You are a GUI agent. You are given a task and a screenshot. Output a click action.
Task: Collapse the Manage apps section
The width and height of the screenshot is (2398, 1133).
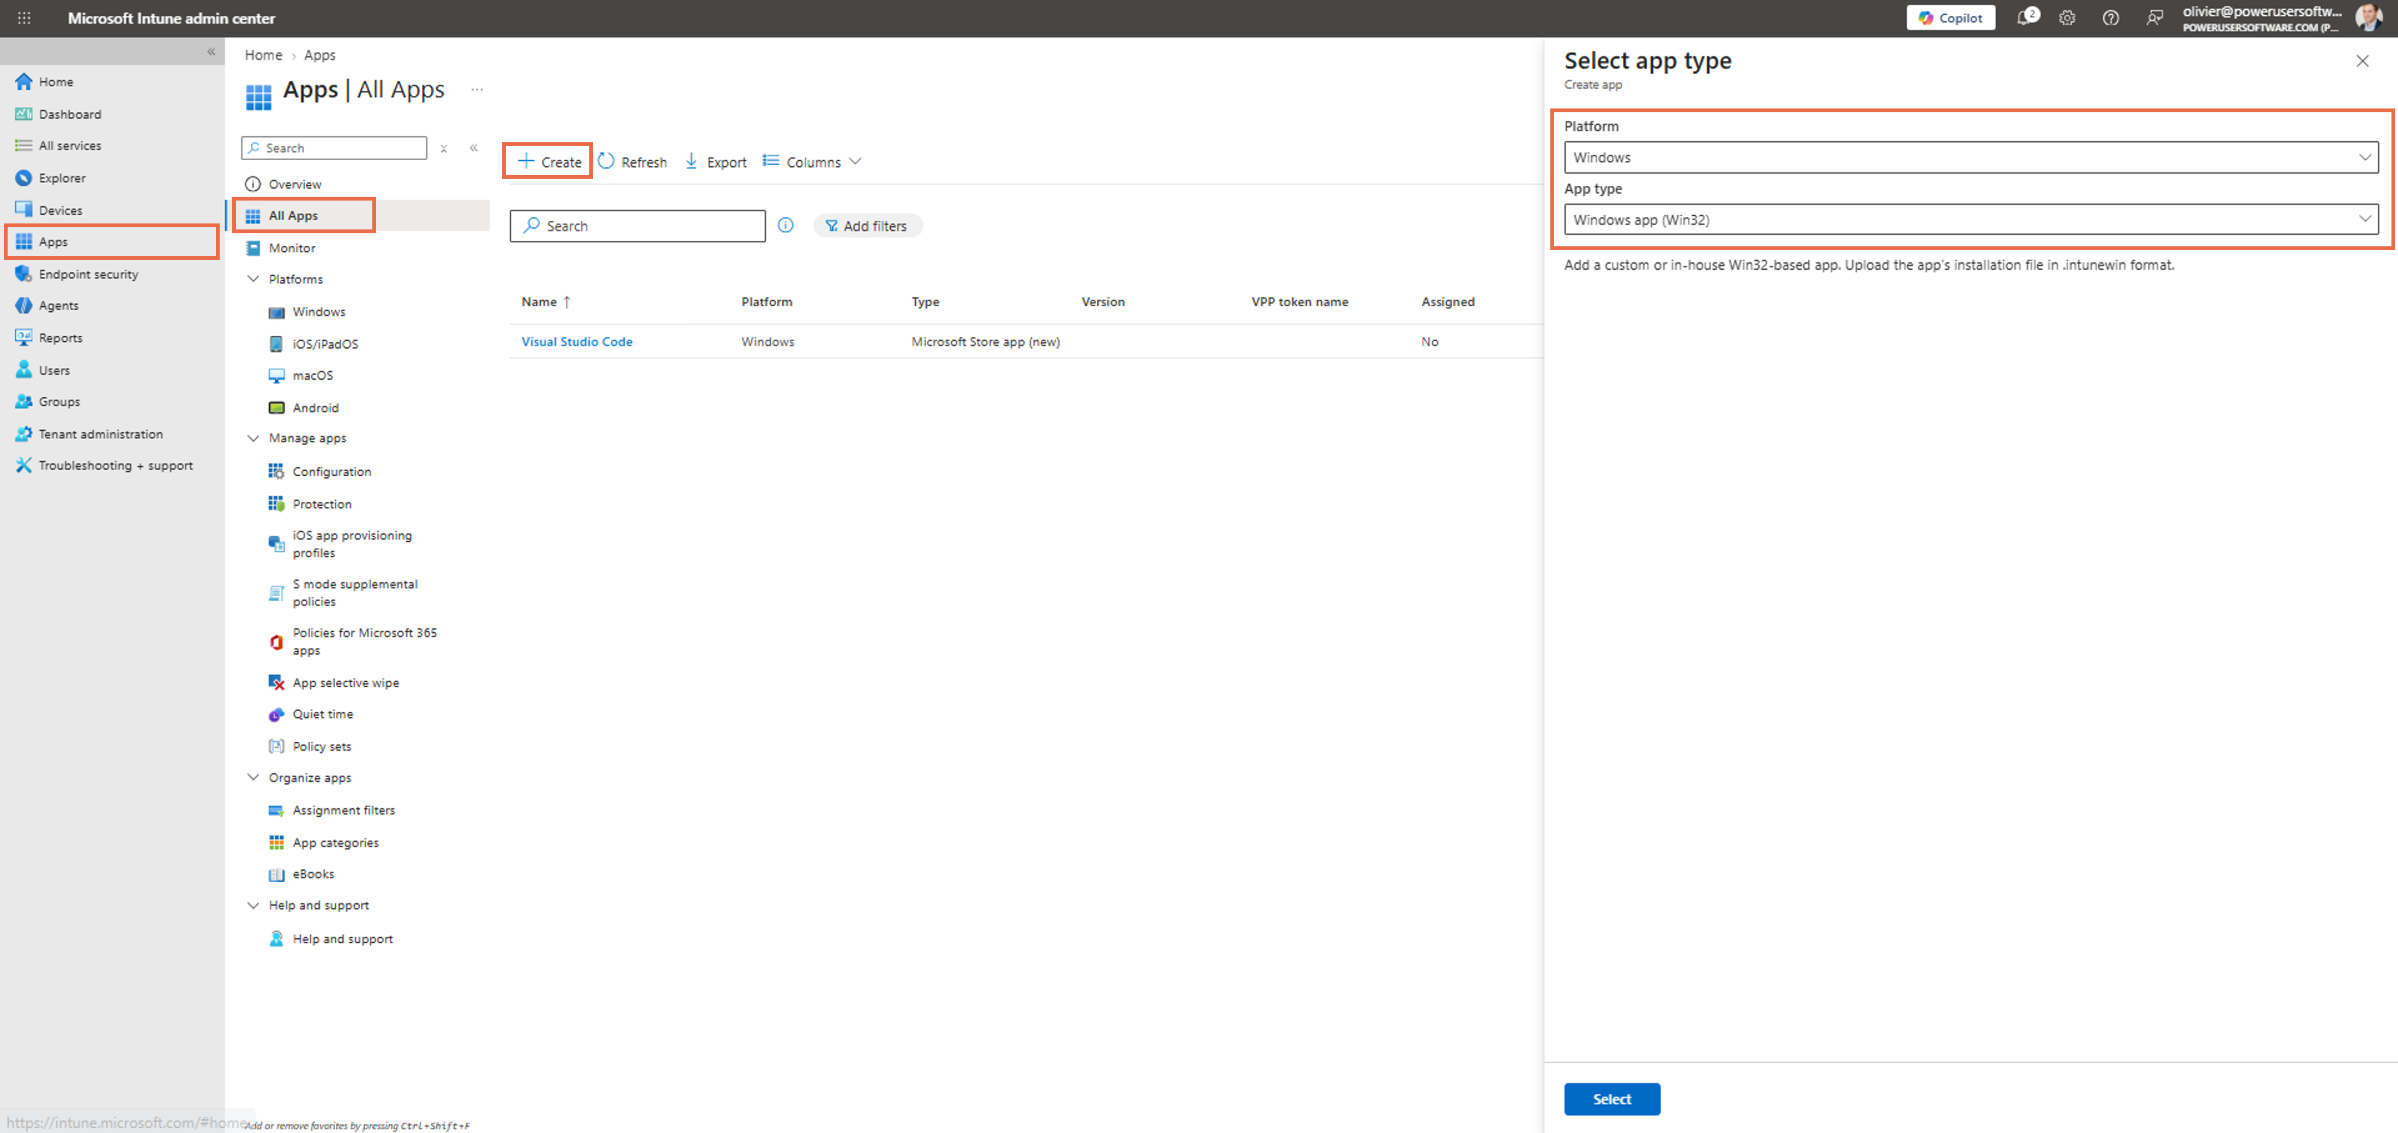pos(253,439)
